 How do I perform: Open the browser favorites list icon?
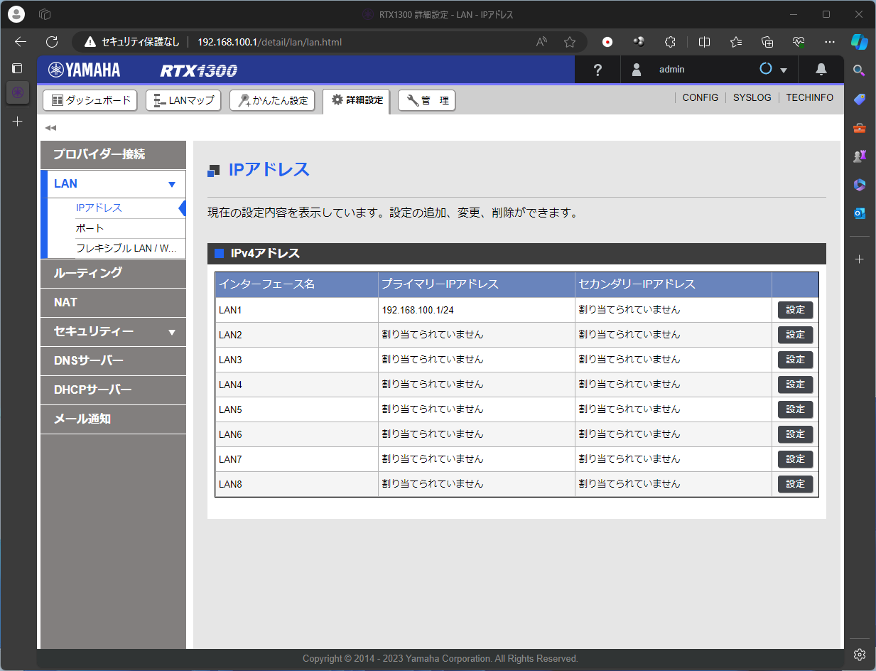[x=735, y=42]
